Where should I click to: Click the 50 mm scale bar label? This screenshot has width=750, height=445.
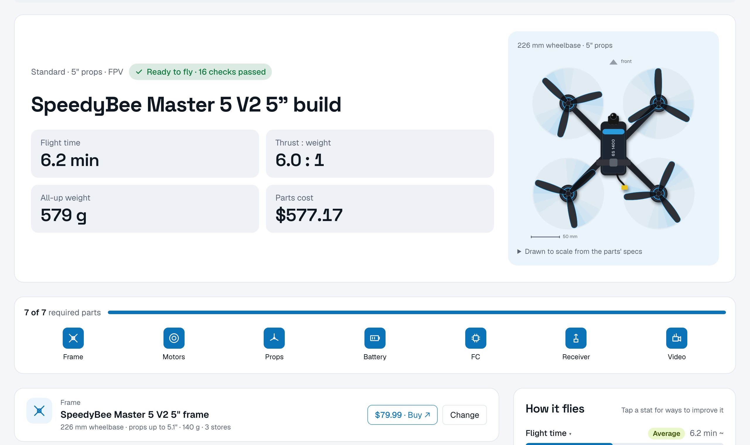(570, 237)
